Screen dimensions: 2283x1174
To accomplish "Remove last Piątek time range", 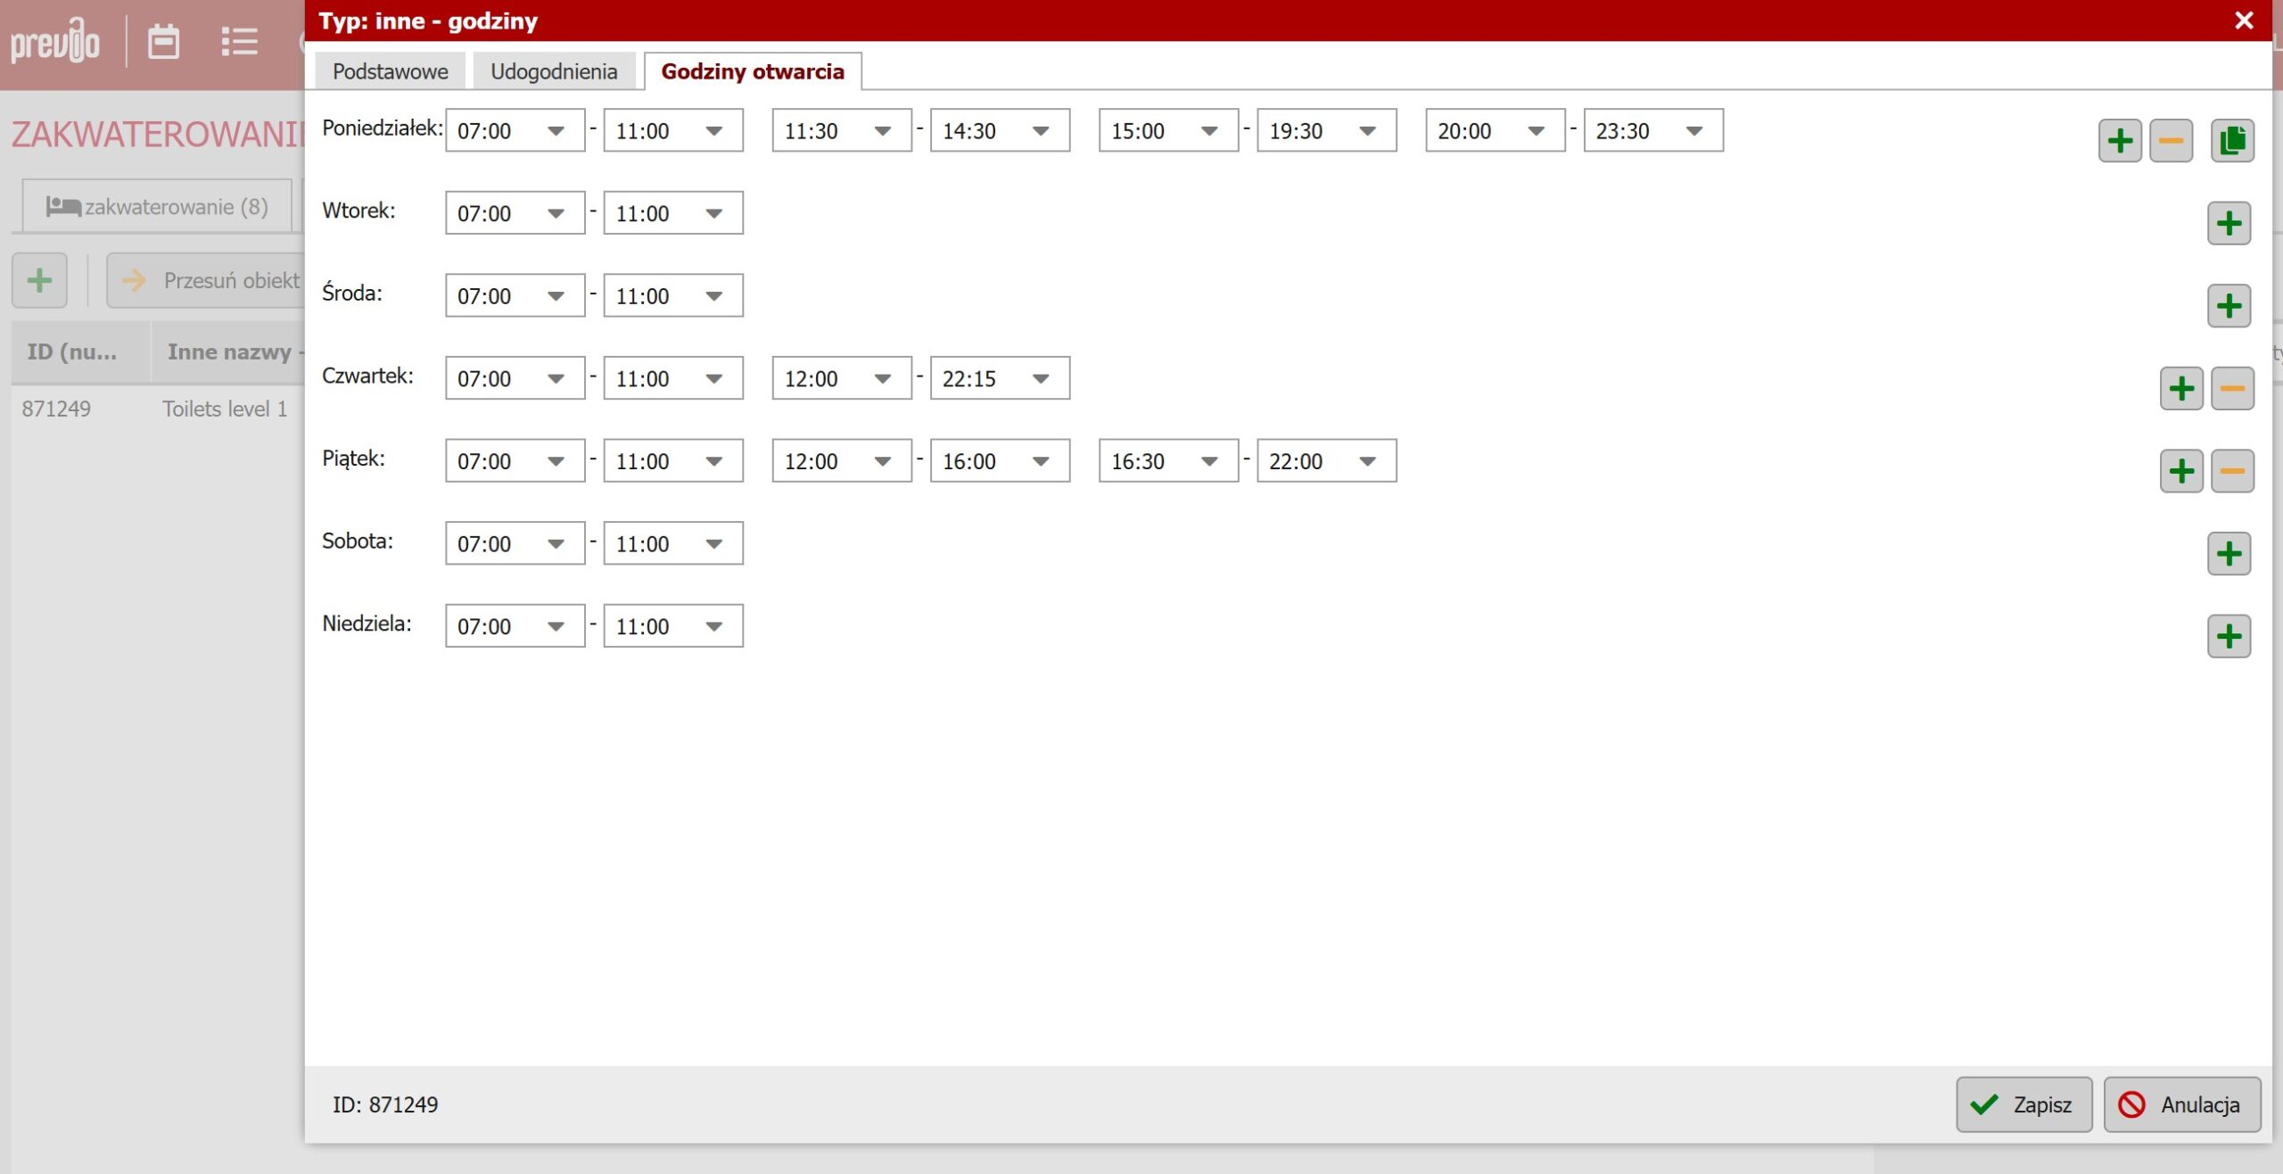I will pos(2231,471).
